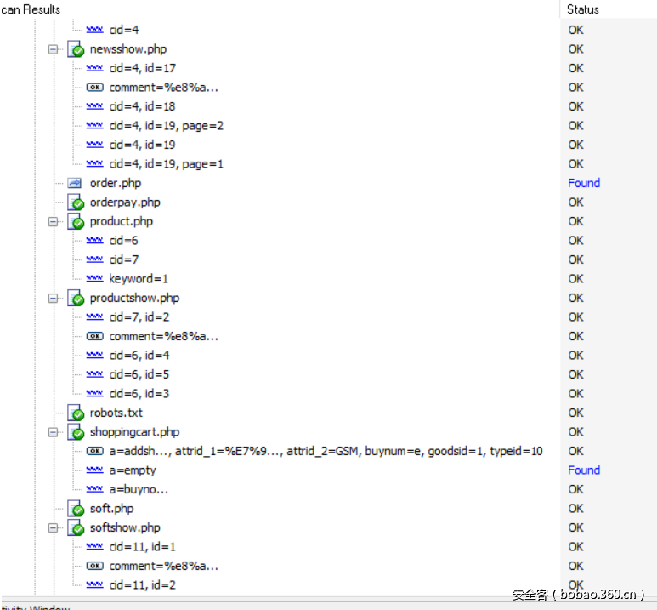Select the a=empty entry under shoppingcart.php
Viewport: 657px width, 610px height.
coord(132,470)
